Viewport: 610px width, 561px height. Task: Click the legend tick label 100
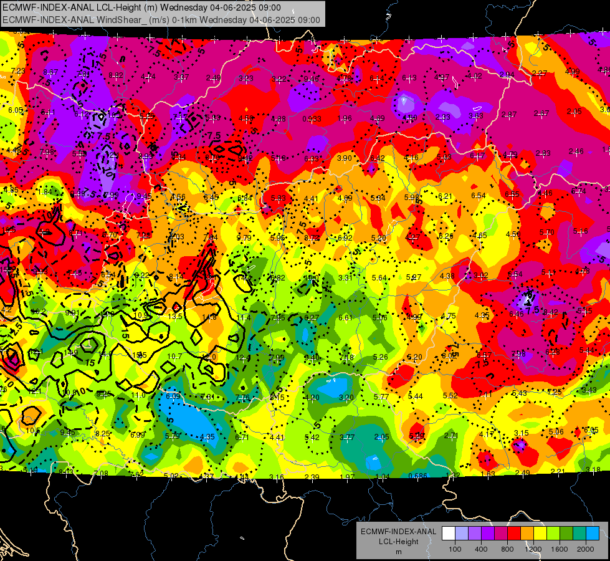[455, 549]
